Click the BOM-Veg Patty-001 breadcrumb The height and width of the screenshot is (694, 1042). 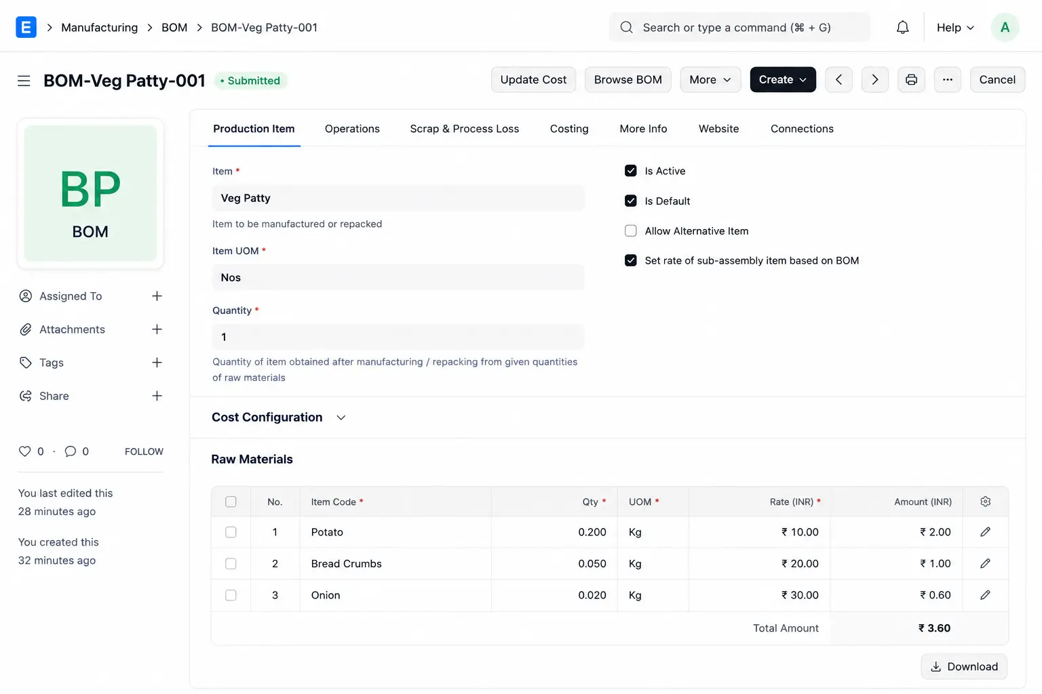click(264, 27)
